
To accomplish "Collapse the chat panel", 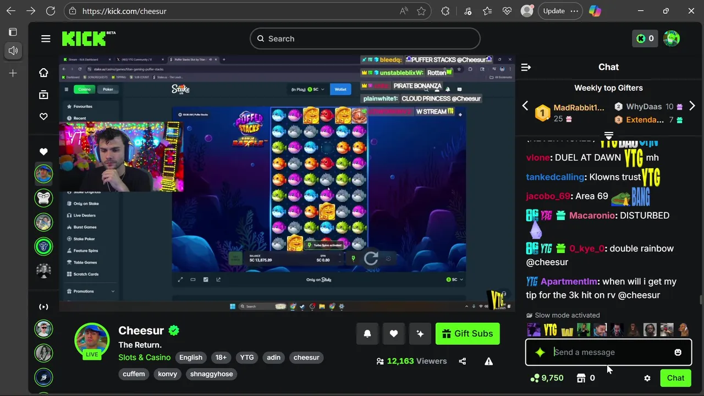I will [526, 67].
